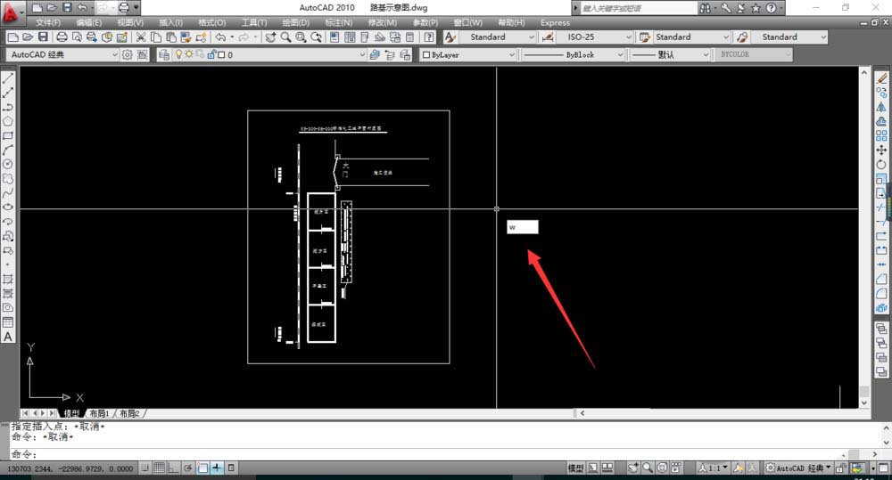Click the Erase tool in the modify toolbar

pyautogui.click(x=881, y=78)
